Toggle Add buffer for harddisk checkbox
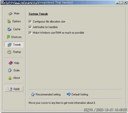The height and width of the screenshot is (113, 128). [30, 27]
